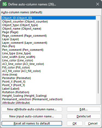Image resolution: width=102 pixels, height=128 pixels.
Task: Select ACI_line_color entry
Action: (x=49, y=64)
